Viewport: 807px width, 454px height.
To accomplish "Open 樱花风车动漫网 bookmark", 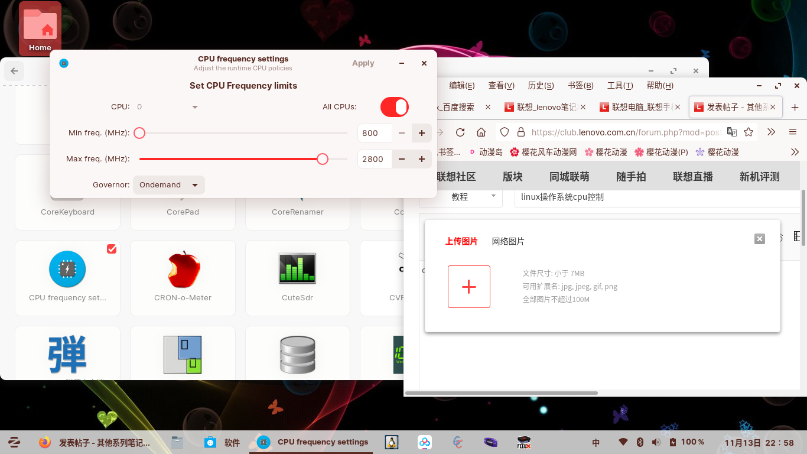I will tap(544, 152).
